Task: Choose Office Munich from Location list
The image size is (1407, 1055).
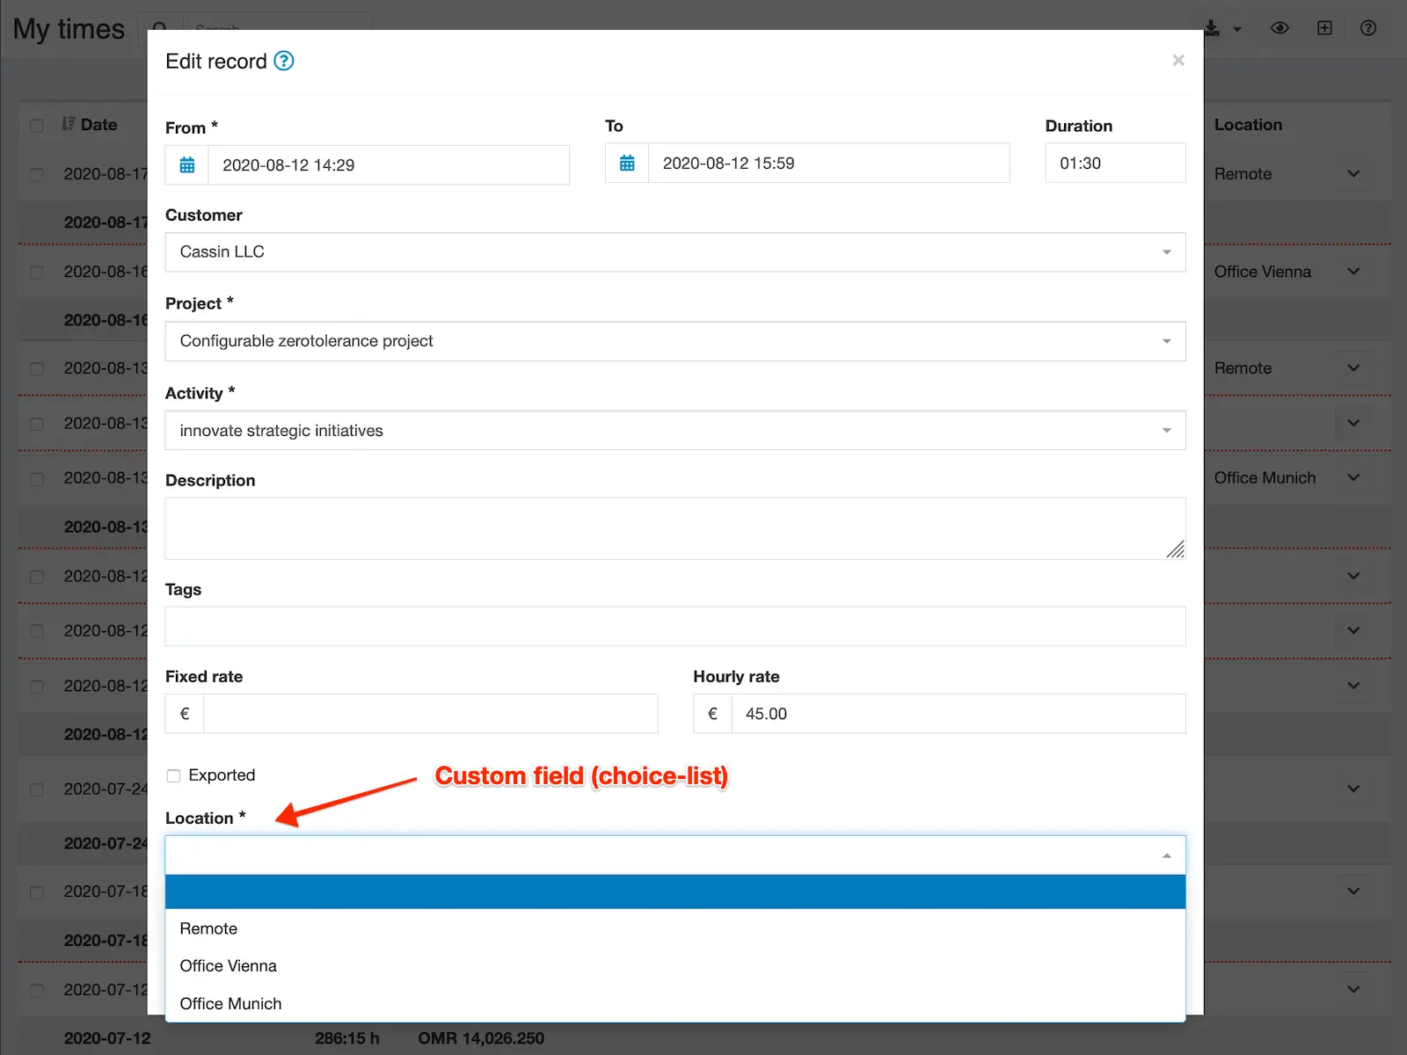Action: pyautogui.click(x=675, y=1003)
